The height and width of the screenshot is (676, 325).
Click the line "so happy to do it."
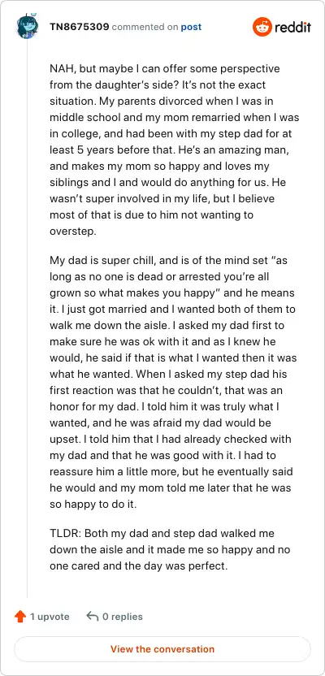click(93, 504)
